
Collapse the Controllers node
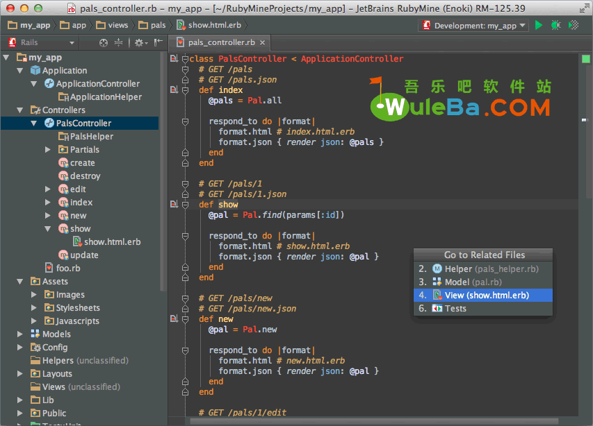pyautogui.click(x=20, y=110)
